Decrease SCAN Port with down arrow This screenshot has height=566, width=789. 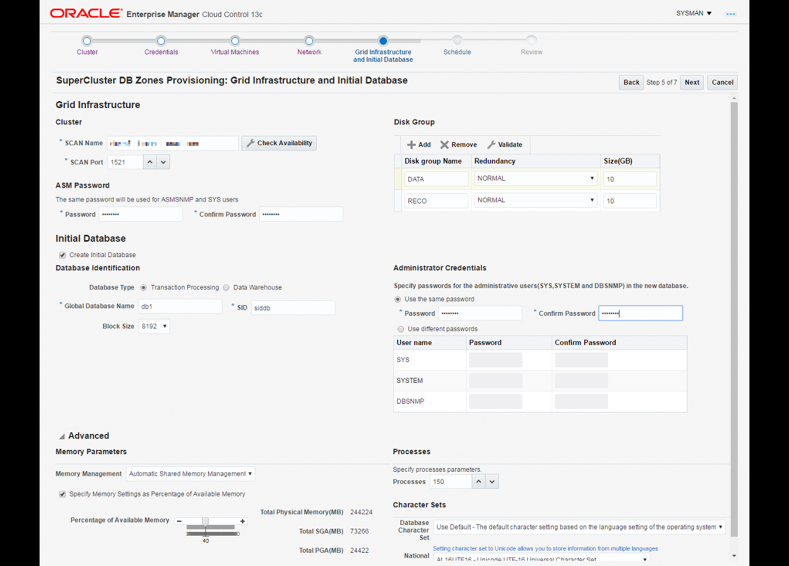point(163,162)
